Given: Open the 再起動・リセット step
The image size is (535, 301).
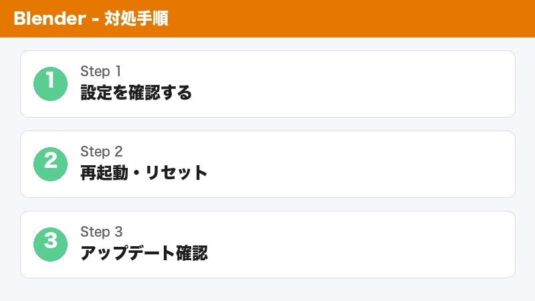Looking at the screenshot, I should [144, 173].
